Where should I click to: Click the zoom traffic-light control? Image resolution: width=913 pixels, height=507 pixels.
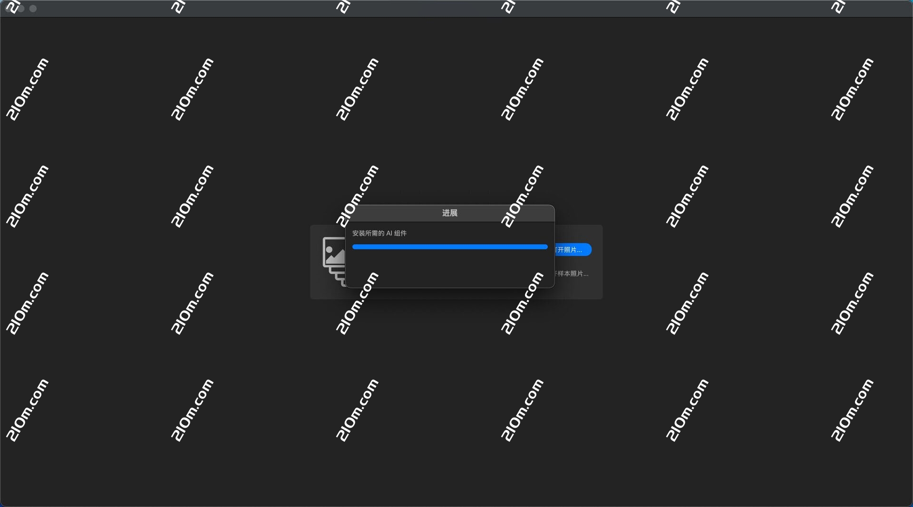tap(33, 9)
